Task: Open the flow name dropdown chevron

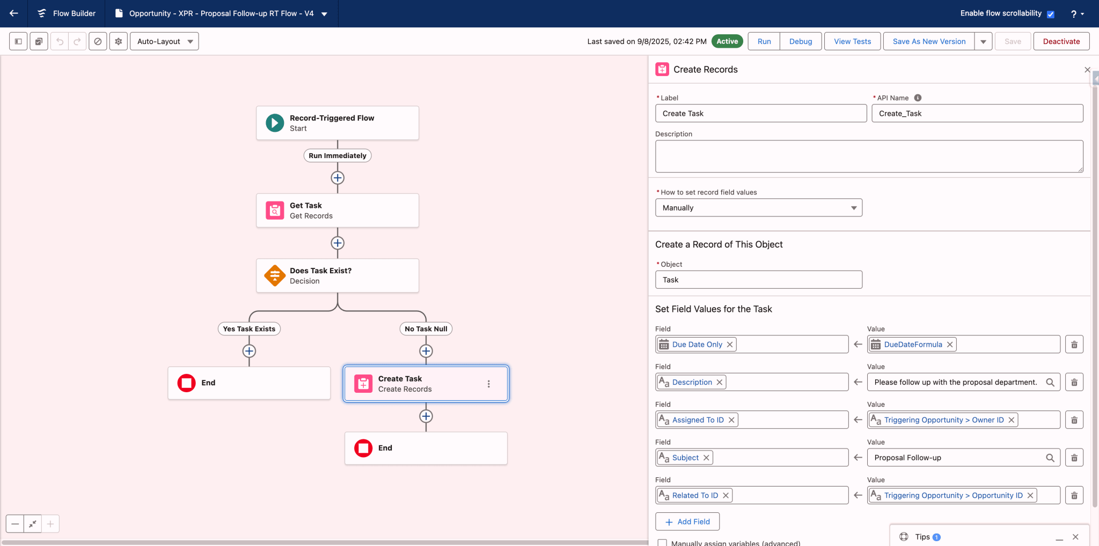Action: (x=324, y=14)
